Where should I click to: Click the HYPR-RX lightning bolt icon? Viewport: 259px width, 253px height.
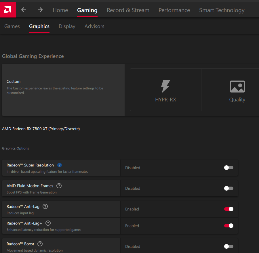[165, 86]
